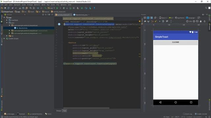Switch to MainActivity.java editor tab
The height and width of the screenshot is (118, 211).
point(81,15)
